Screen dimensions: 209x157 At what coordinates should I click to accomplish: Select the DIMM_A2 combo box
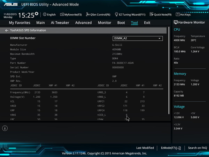click(138, 38)
